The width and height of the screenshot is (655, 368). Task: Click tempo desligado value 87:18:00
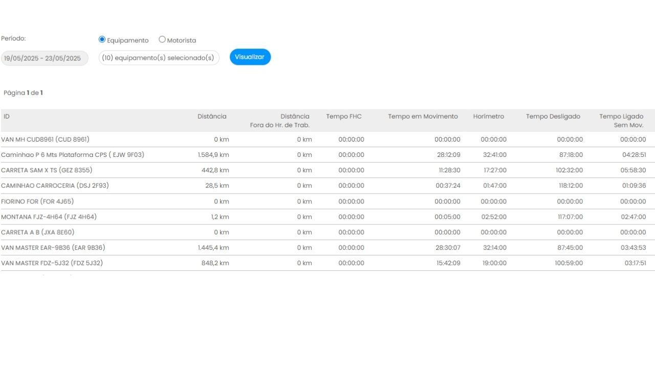coord(571,155)
